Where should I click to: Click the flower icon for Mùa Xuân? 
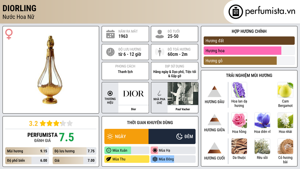(x=109, y=151)
